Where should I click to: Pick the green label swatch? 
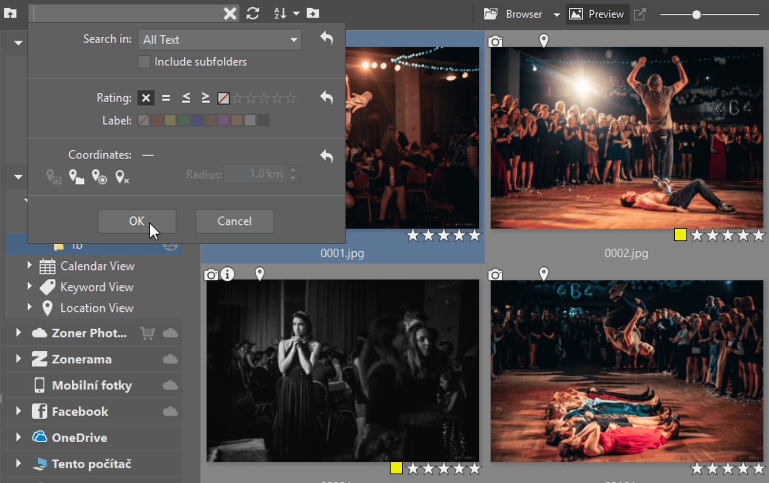tap(183, 120)
